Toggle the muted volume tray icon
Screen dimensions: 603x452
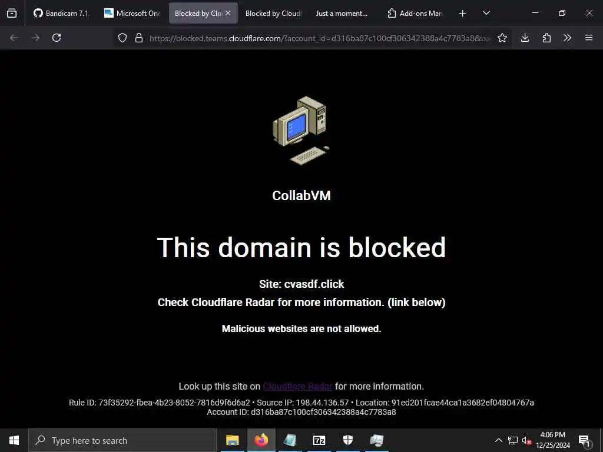tap(526, 440)
